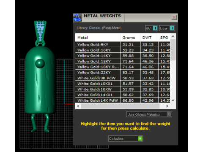Sort by the Metal column header

(x=98, y=38)
